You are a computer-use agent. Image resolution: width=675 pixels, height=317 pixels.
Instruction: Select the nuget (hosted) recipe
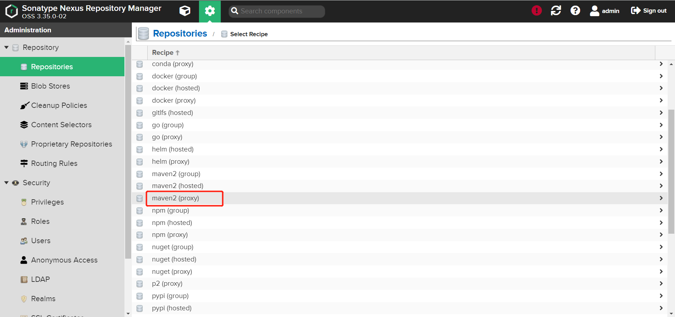[x=400, y=259]
